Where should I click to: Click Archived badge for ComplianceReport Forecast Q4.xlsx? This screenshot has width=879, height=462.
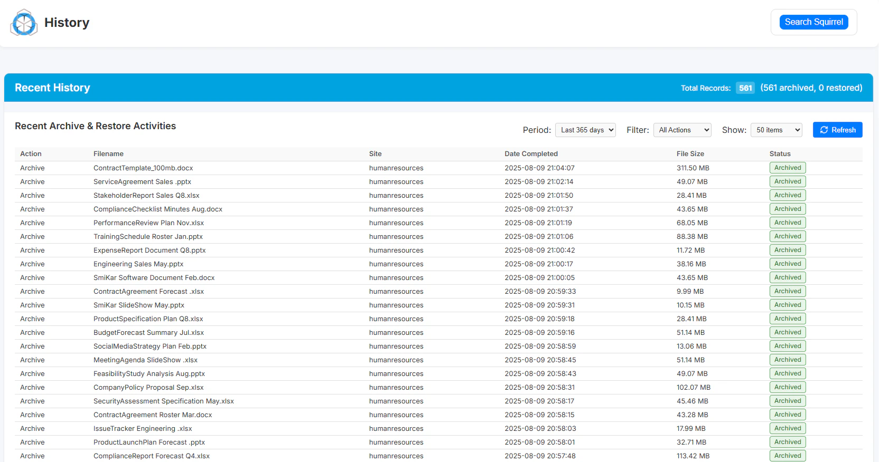(x=788, y=456)
